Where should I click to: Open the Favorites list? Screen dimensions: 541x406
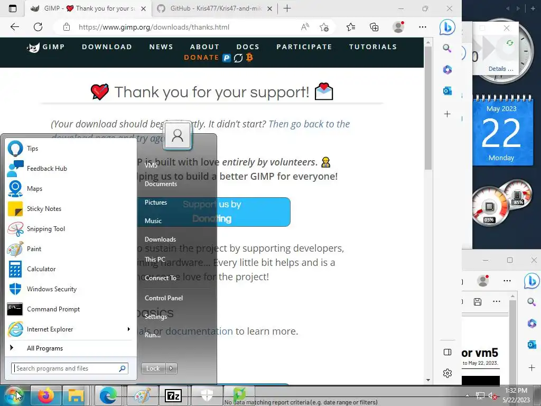point(351,27)
